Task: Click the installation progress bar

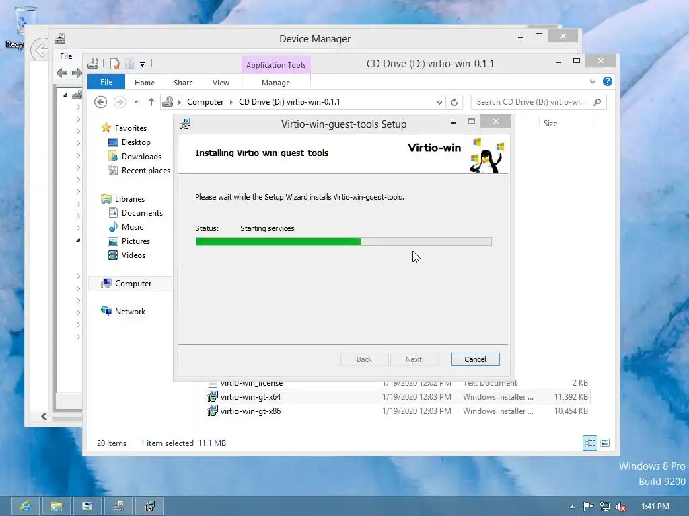Action: click(343, 241)
